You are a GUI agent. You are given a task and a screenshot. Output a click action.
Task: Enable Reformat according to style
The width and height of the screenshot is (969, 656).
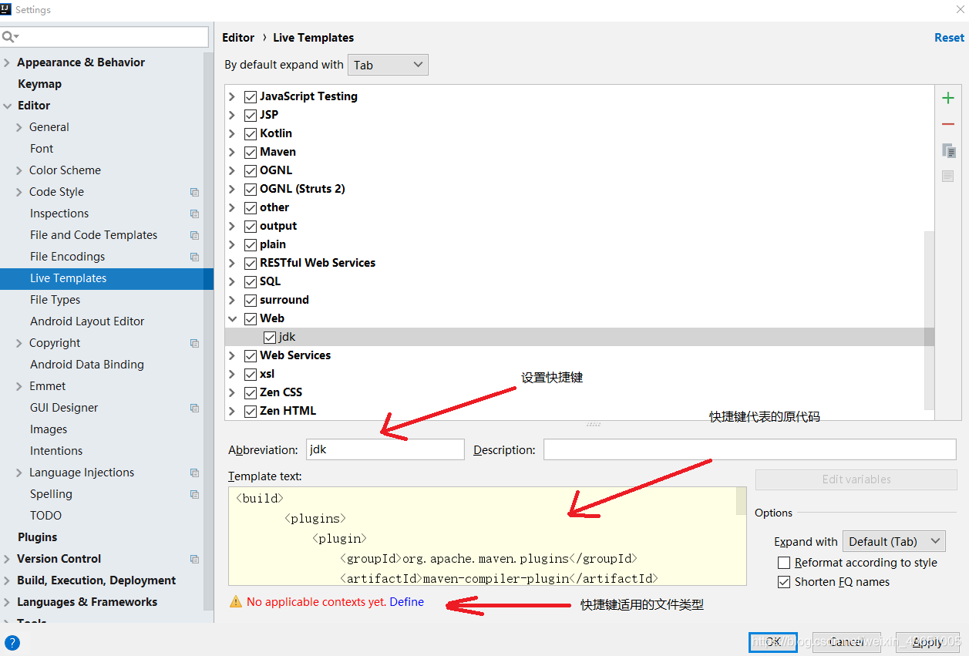[784, 563]
